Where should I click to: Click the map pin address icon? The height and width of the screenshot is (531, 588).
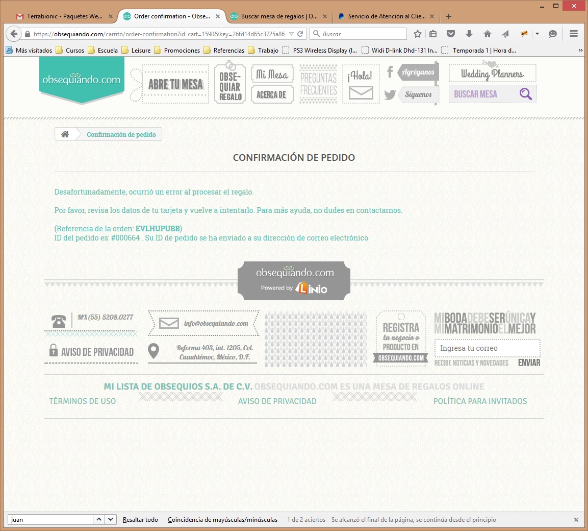[x=154, y=351]
